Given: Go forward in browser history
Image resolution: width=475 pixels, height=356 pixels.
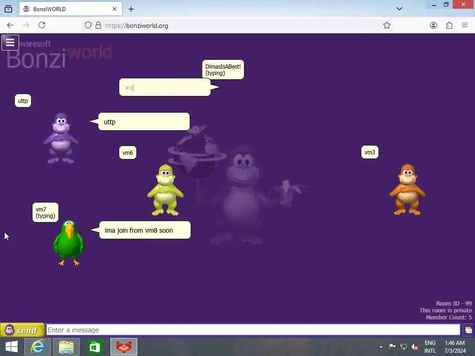Looking at the screenshot, I should click(x=26, y=25).
